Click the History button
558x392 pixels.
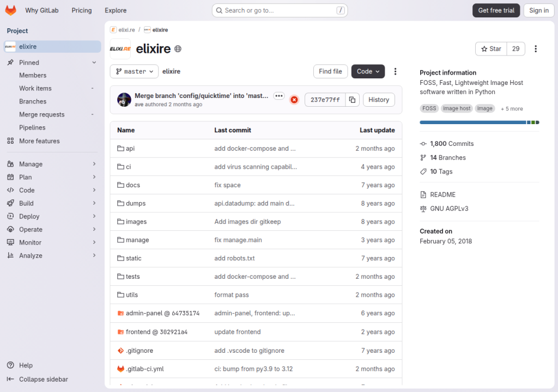coord(379,100)
